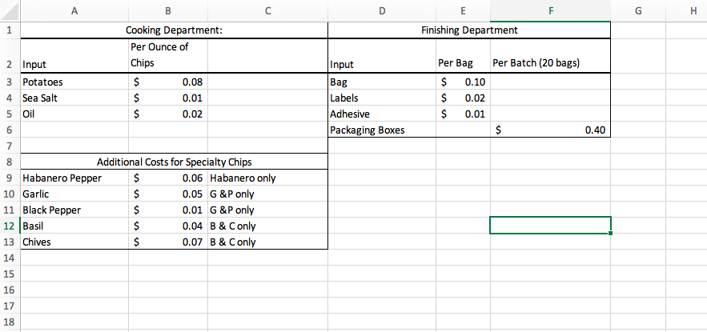Click 'Additional Costs for Specialty Chips' heading
707x332 pixels.
pos(174,162)
